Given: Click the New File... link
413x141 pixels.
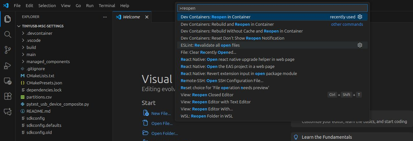Looking at the screenshot, I should point(161,113).
